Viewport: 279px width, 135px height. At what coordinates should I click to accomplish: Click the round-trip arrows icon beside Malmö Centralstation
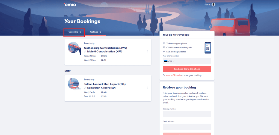(85, 51)
